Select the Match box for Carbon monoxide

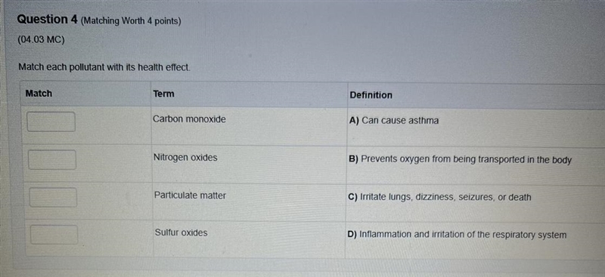[51, 122]
